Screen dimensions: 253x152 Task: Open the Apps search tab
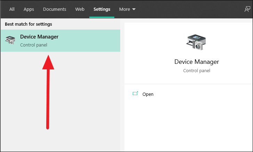point(29,9)
